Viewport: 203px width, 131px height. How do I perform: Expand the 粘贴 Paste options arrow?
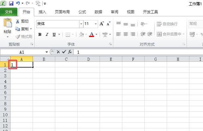8,37
